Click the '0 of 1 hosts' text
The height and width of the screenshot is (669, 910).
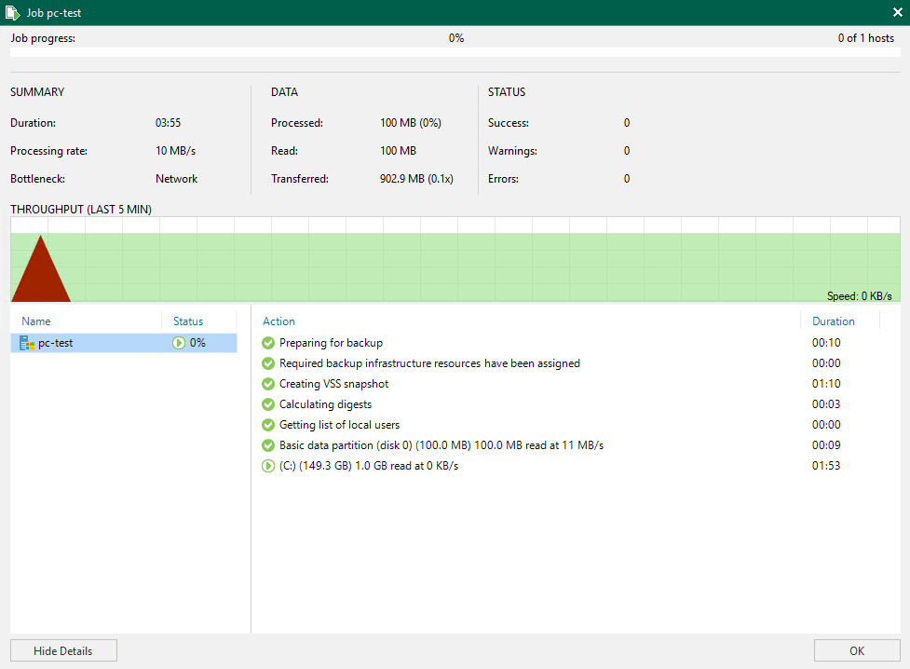(x=866, y=38)
